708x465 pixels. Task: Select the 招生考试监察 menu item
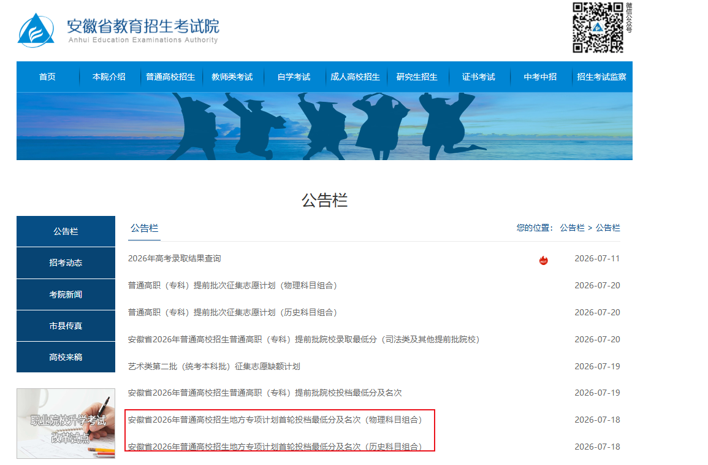click(601, 77)
